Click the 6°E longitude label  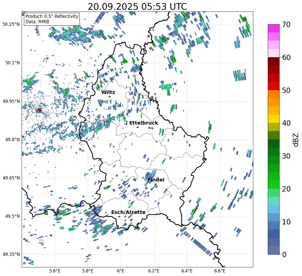click(x=121, y=271)
